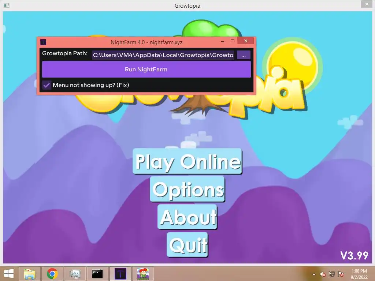Click the 'Growtopia Path:' label

tap(65, 53)
